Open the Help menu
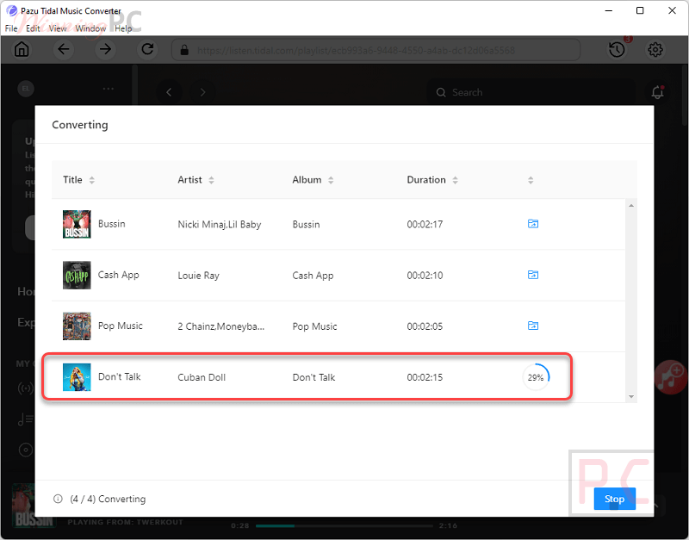The width and height of the screenshot is (689, 540). (123, 28)
